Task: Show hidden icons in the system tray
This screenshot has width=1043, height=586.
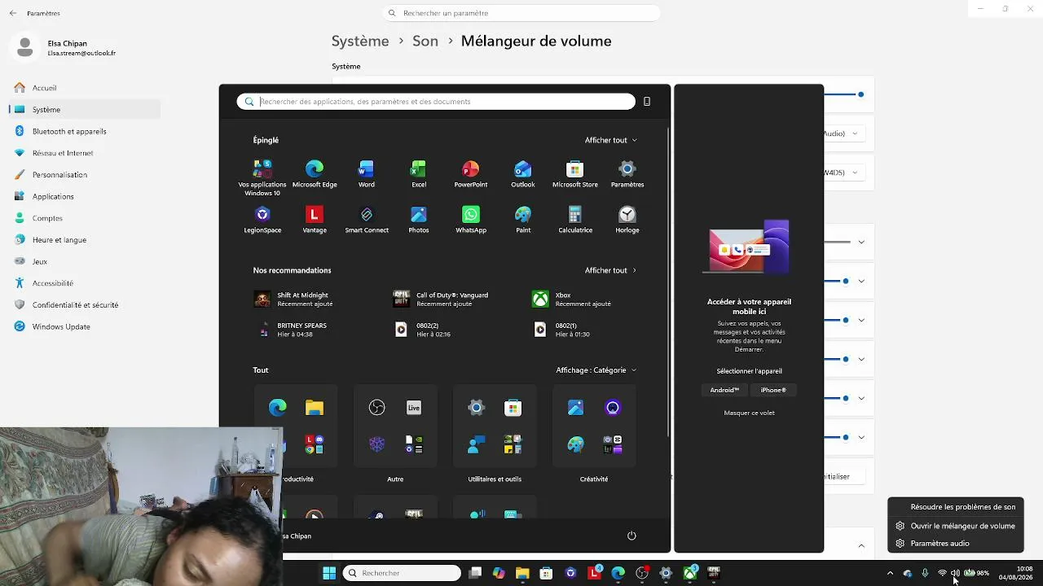Action: [890, 573]
